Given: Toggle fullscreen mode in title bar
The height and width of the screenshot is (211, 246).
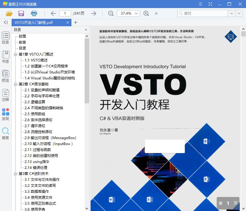Looking at the screenshot, I should [210, 4].
